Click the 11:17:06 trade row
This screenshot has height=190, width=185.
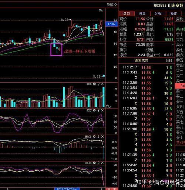pyautogui.click(x=147, y=114)
